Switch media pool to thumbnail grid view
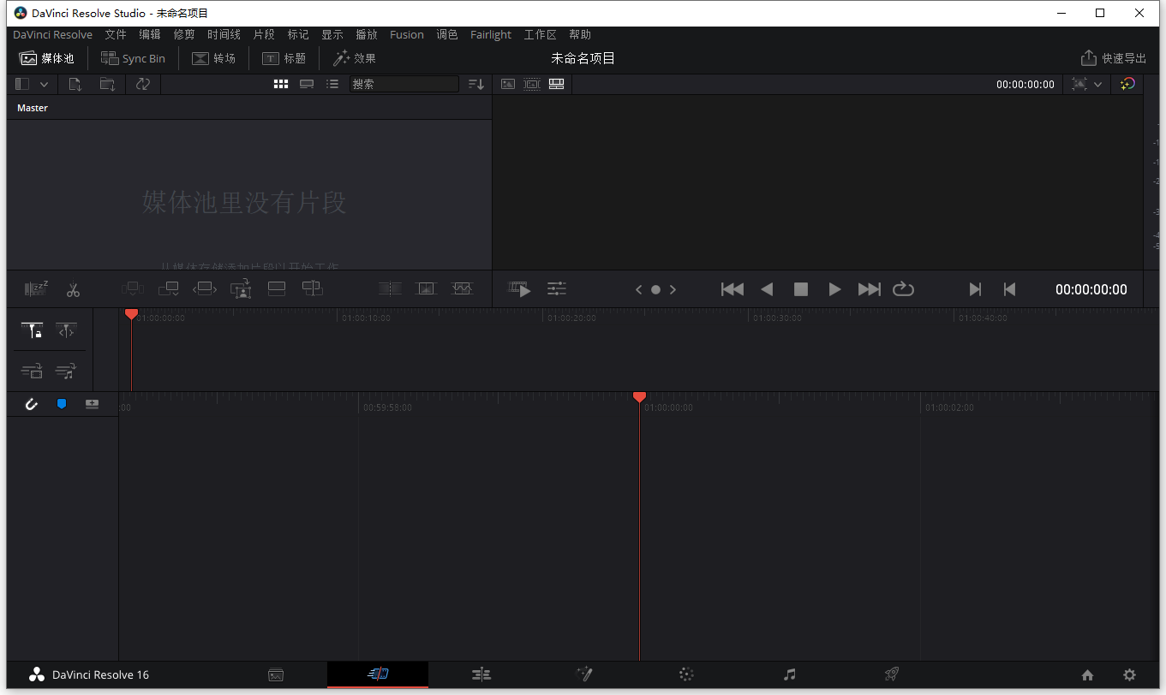The height and width of the screenshot is (695, 1166). tap(281, 84)
